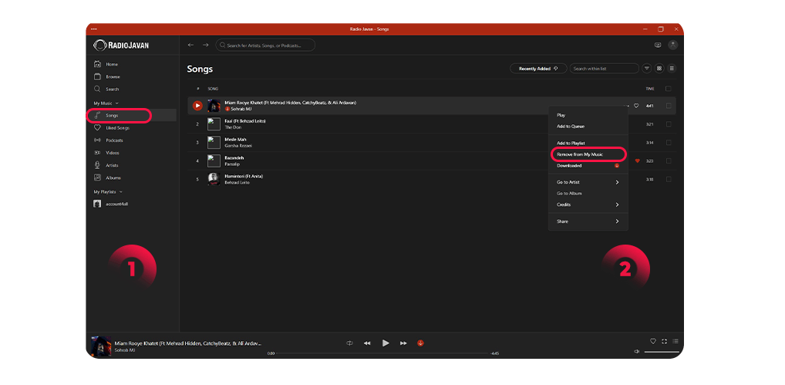785x385 pixels.
Task: Expand the Go to Artist submenu
Action: tap(588, 182)
